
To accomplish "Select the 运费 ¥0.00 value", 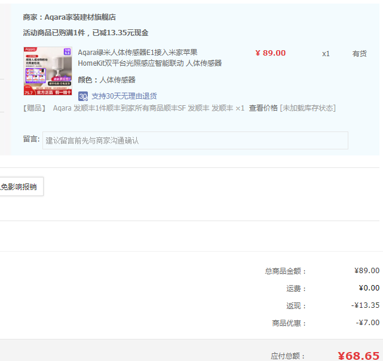I will coord(369,288).
